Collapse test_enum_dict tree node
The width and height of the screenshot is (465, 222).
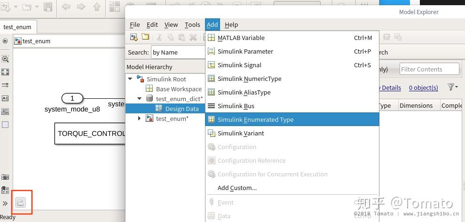click(x=139, y=98)
